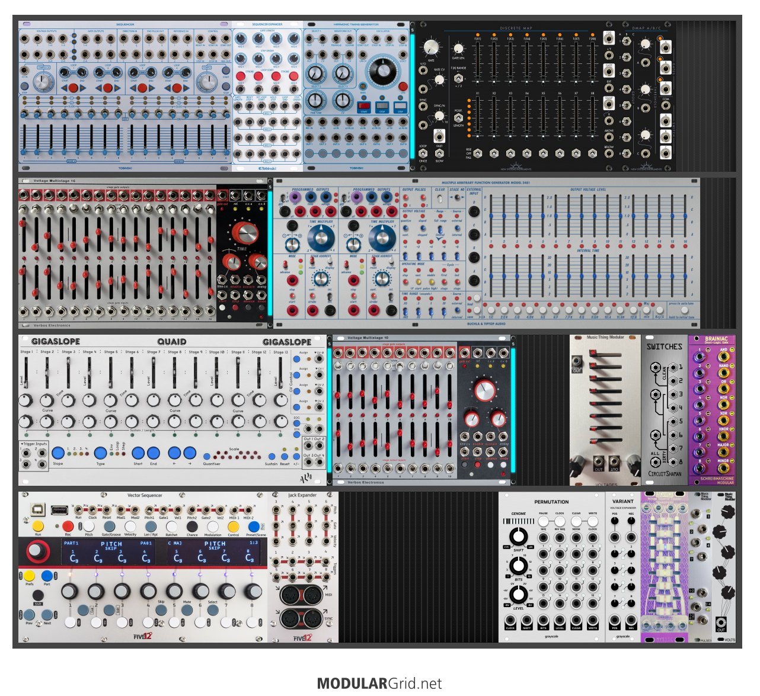Click the EOC button on Quaid
This screenshot has height=696, width=760.
[297, 424]
